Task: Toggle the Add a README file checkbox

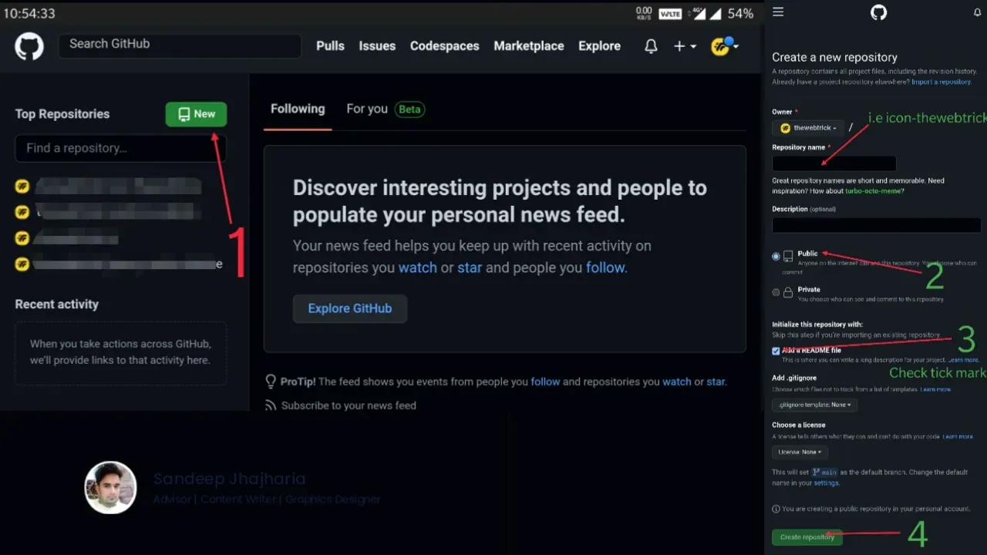Action: [776, 351]
